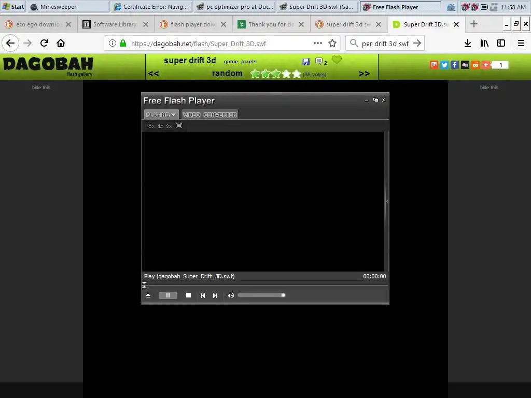531x398 pixels.
Task: Open more share options plus icon
Action: [486, 65]
